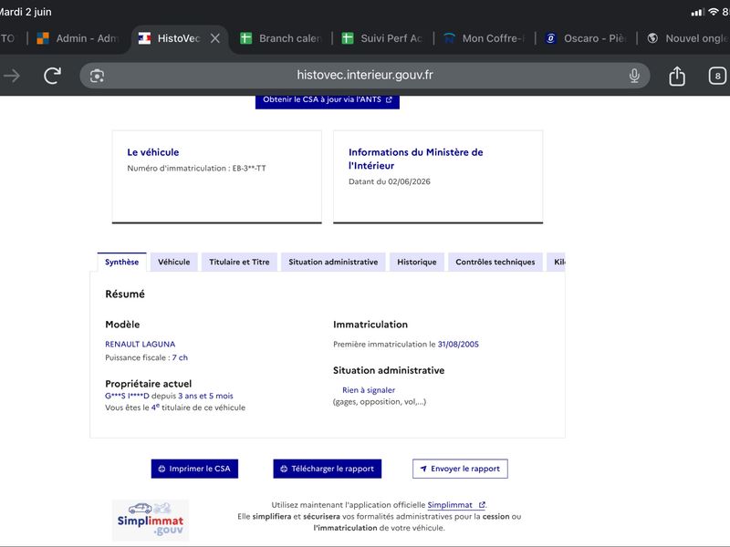Screen dimensions: 730x547
Task: Switch to the Suivi Perf browser tab
Action: pyautogui.click(x=382, y=38)
